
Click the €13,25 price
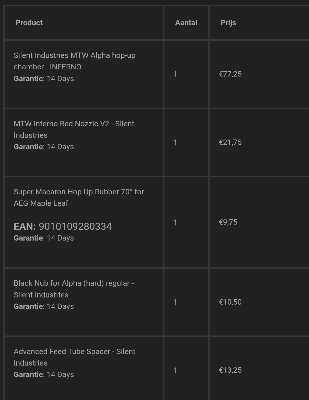pos(230,370)
